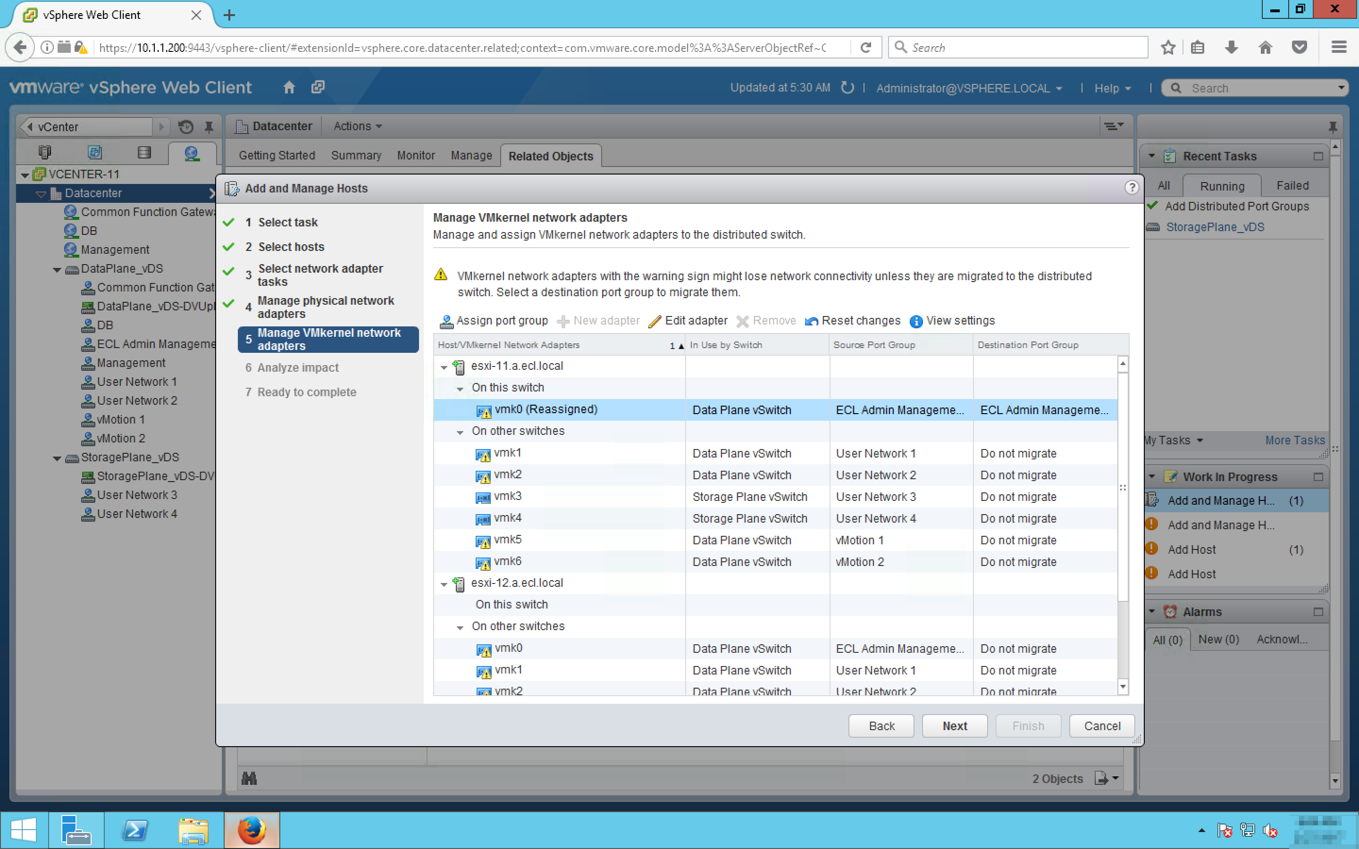Open View settings info icon
The width and height of the screenshot is (1359, 849).
915,321
